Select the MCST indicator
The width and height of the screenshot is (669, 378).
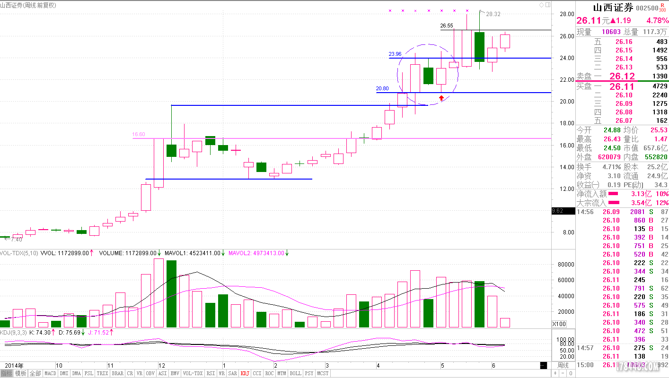(x=323, y=373)
